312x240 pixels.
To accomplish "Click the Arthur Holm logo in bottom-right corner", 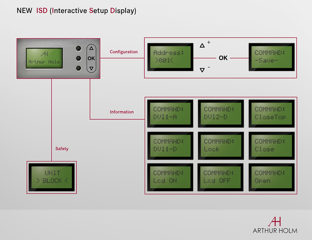I will point(275,225).
